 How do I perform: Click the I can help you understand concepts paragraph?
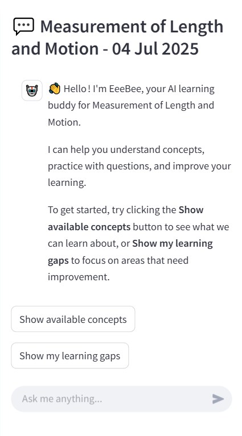point(140,166)
